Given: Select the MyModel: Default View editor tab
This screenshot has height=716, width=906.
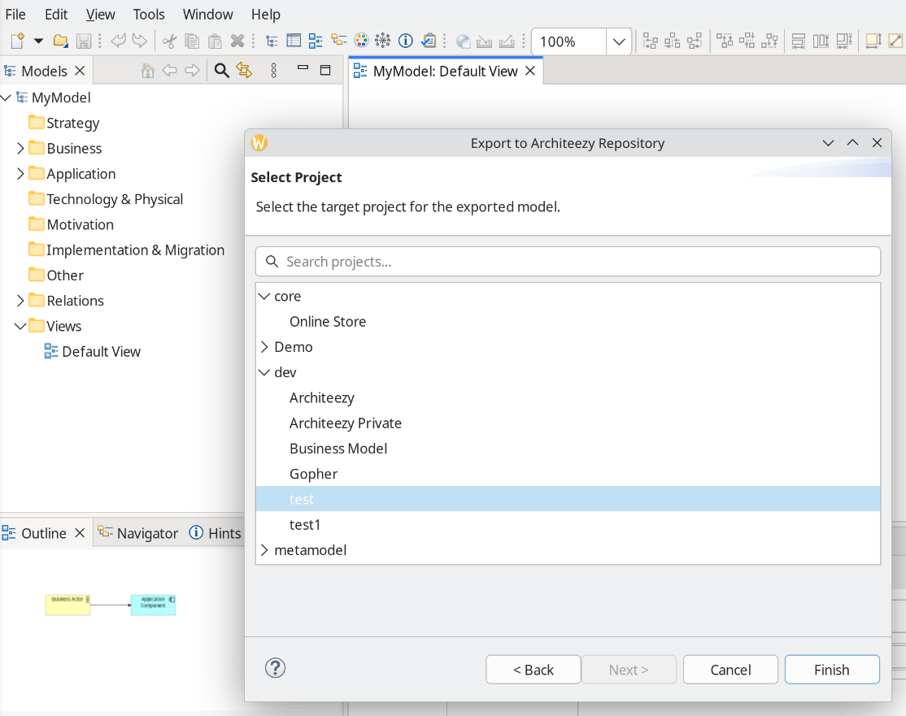Looking at the screenshot, I should point(445,71).
